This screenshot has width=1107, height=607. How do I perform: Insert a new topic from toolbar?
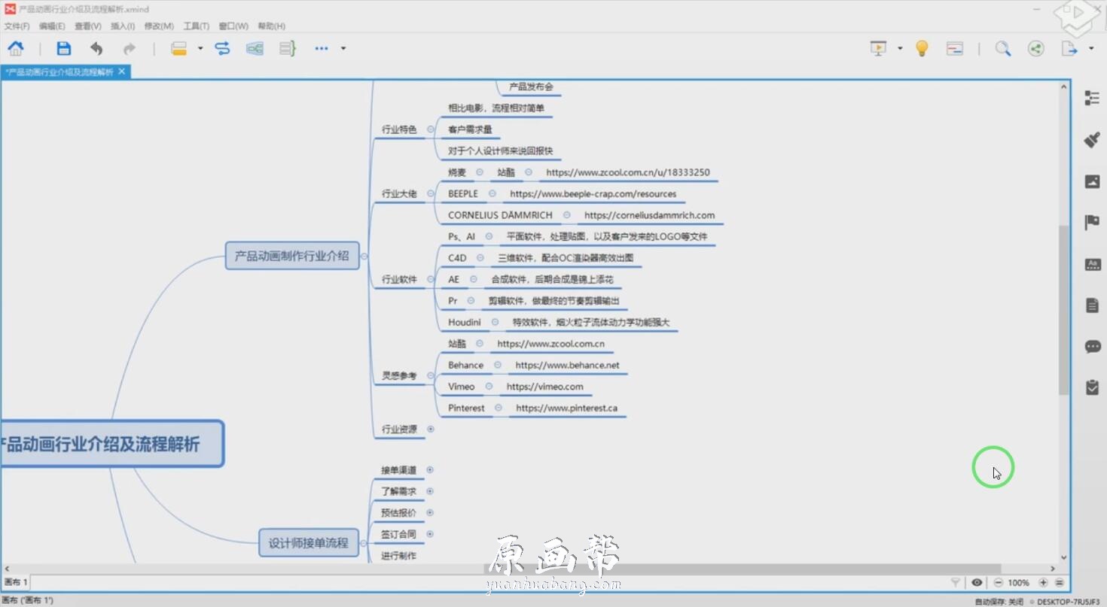coord(178,48)
